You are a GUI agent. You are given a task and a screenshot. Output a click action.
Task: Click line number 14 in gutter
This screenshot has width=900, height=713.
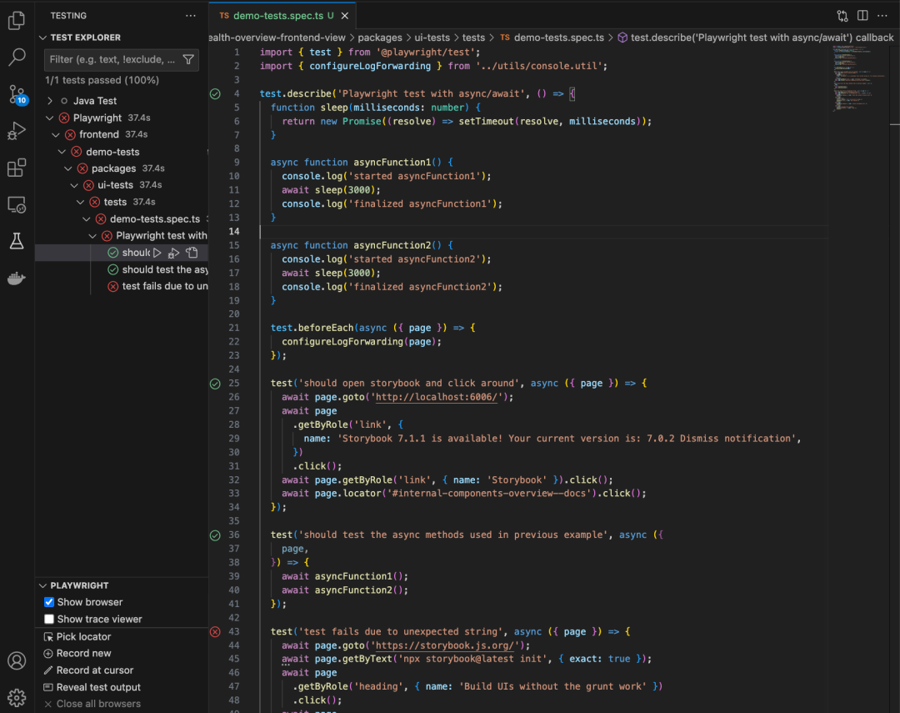click(234, 232)
